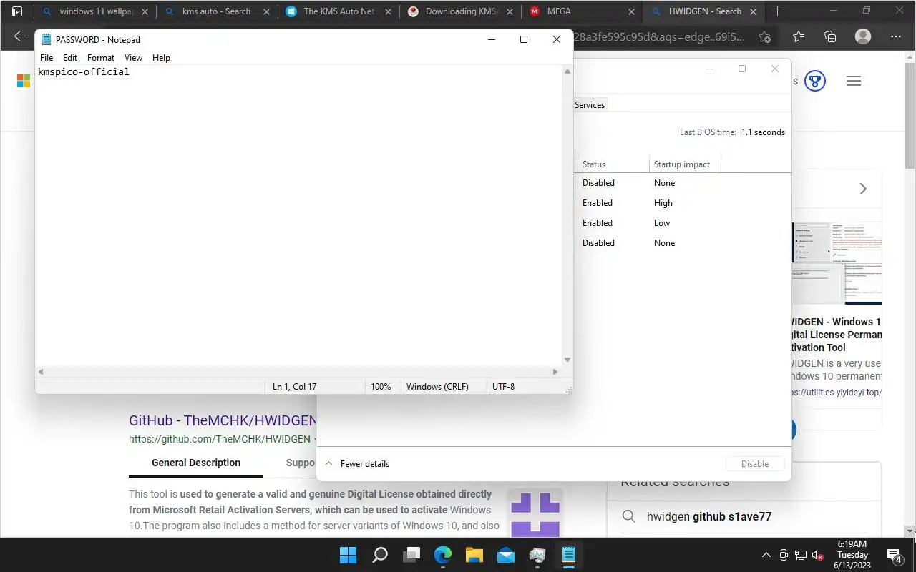
Task: Click 'Last BIOS time' label in Task Manager
Action: [708, 132]
